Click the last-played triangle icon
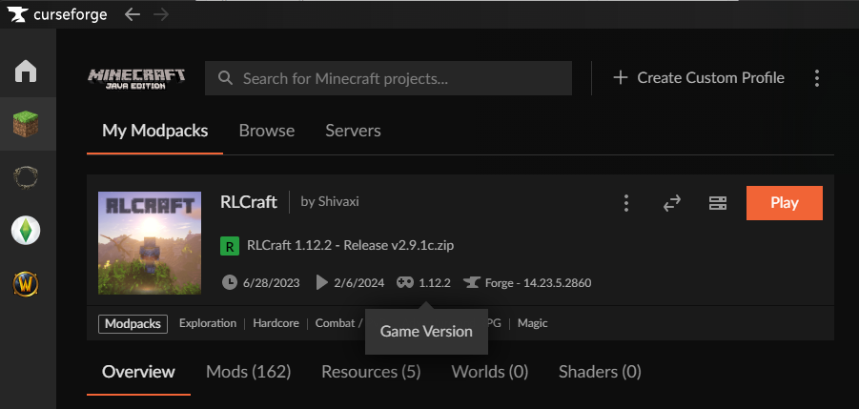Image resolution: width=859 pixels, height=409 pixels. 322,282
